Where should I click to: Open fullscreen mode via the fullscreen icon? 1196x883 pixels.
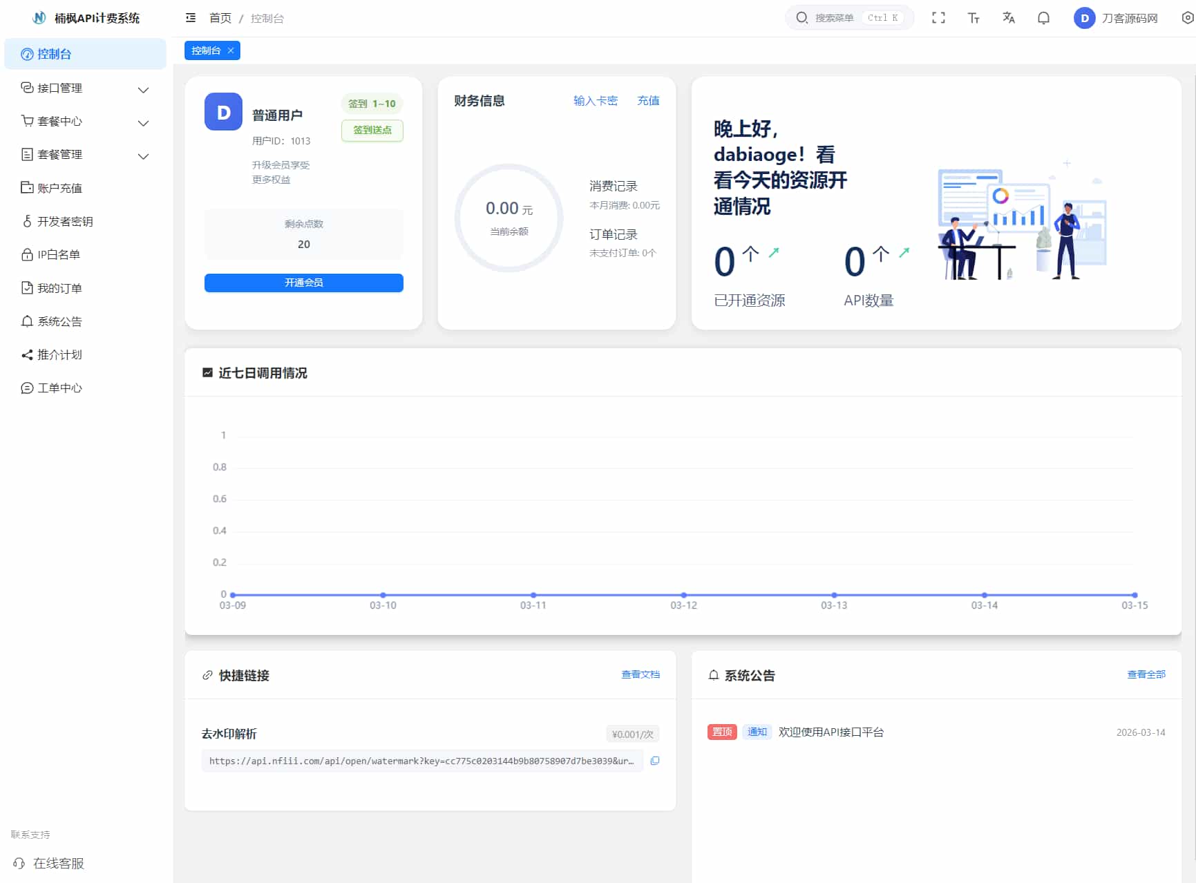click(939, 18)
